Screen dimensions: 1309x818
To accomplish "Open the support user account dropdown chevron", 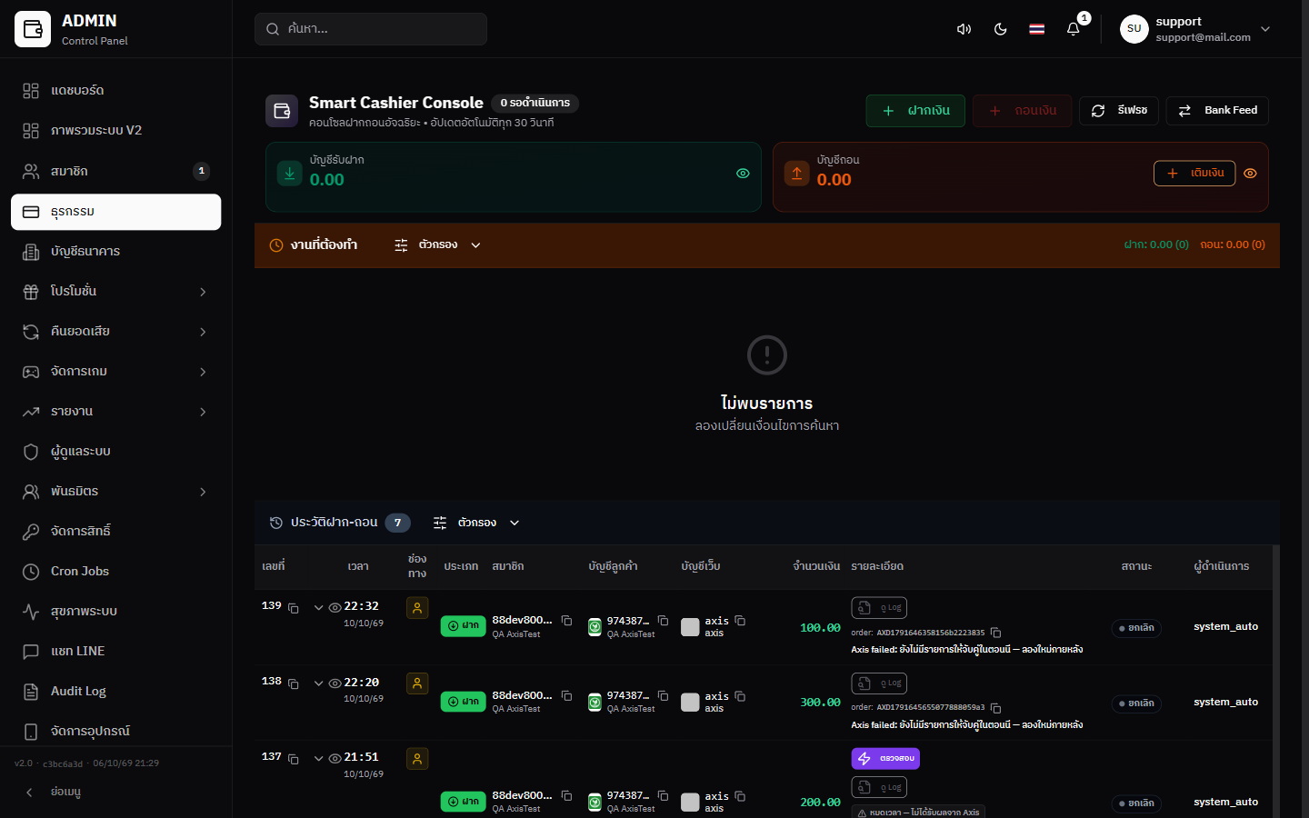I will 1265,29.
